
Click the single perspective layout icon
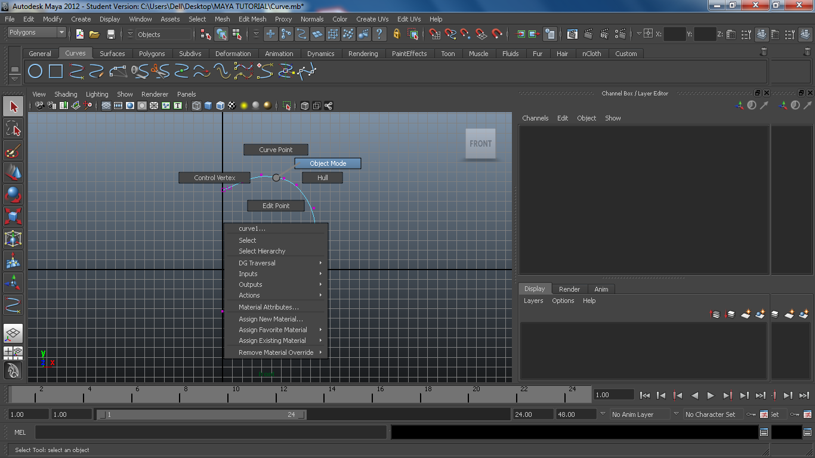pos(13,333)
